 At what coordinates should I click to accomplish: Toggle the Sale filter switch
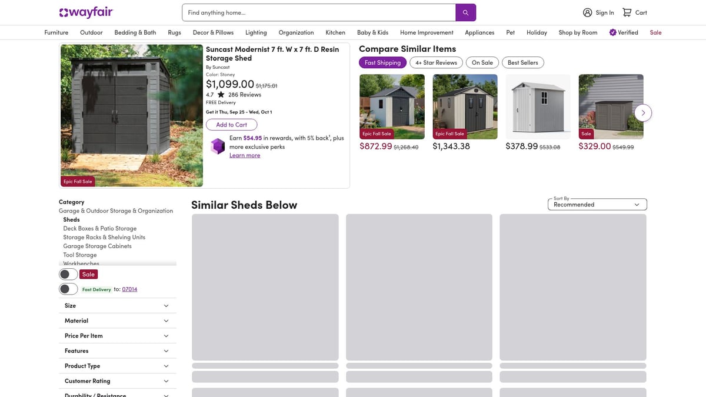pos(68,274)
